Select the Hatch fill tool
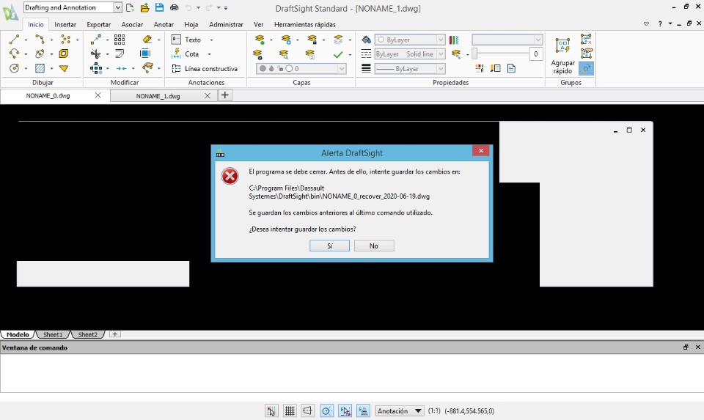 click(40, 68)
